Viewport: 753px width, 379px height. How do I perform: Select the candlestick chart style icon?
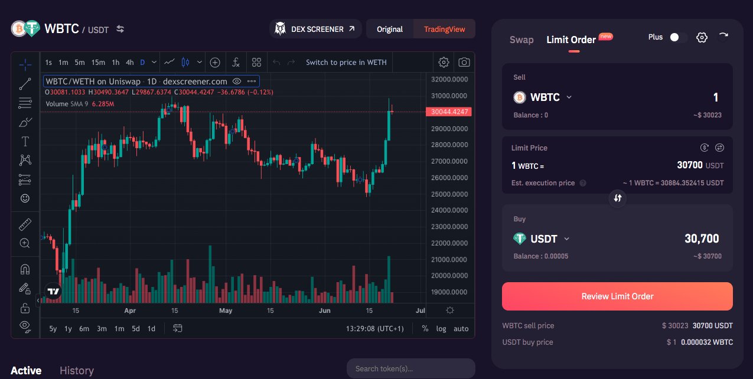click(x=186, y=62)
